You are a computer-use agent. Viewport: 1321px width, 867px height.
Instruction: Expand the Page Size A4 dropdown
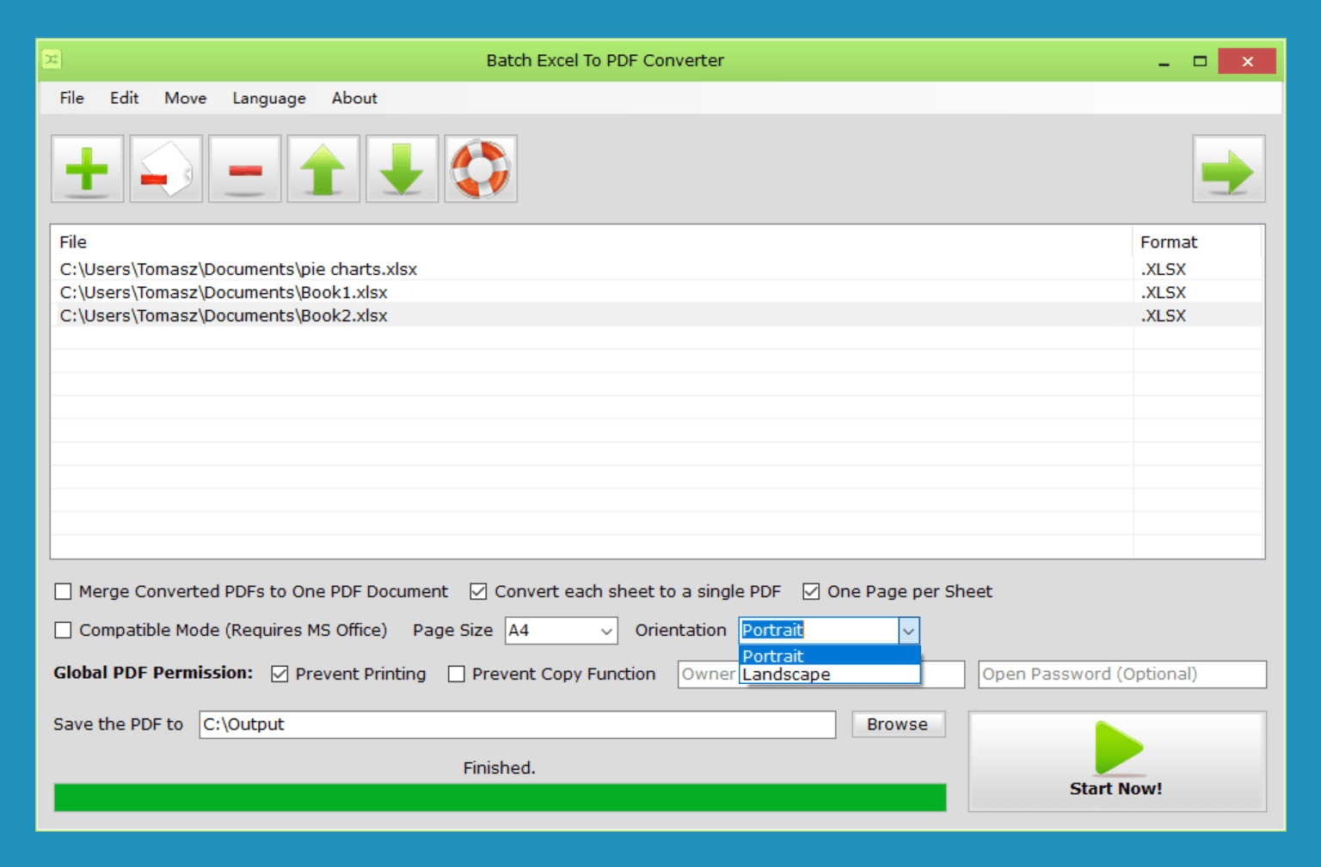tap(606, 631)
